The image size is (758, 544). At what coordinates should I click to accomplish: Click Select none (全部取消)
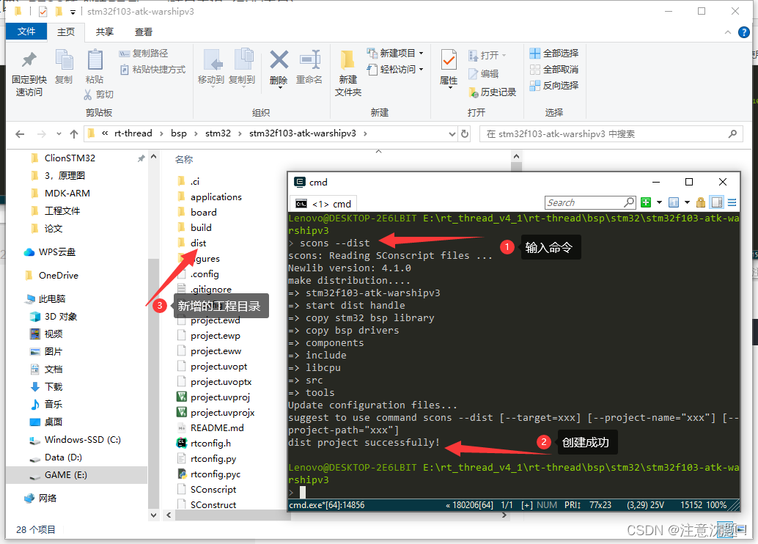554,69
